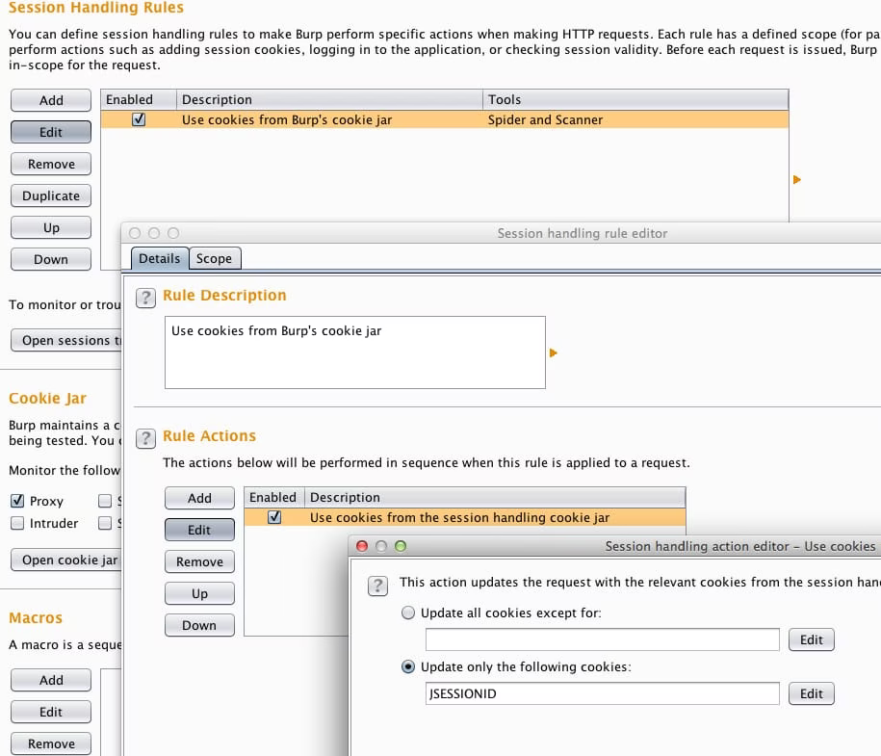
Task: Switch to the Details tab
Action: click(x=160, y=258)
